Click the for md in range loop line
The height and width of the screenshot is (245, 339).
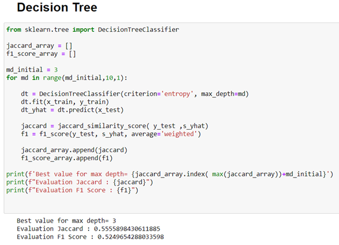(67, 78)
